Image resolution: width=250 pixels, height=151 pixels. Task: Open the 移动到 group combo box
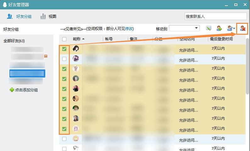point(184,28)
